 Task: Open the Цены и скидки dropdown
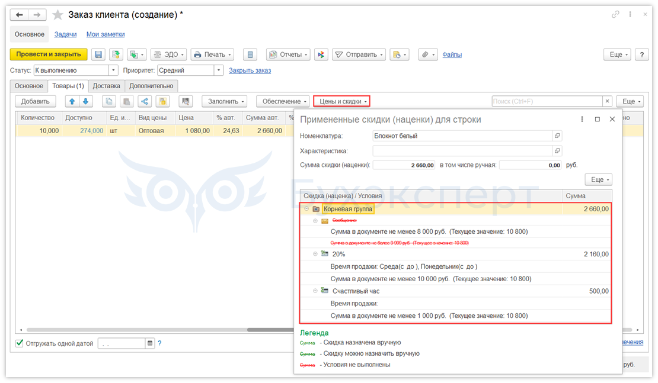(x=342, y=101)
